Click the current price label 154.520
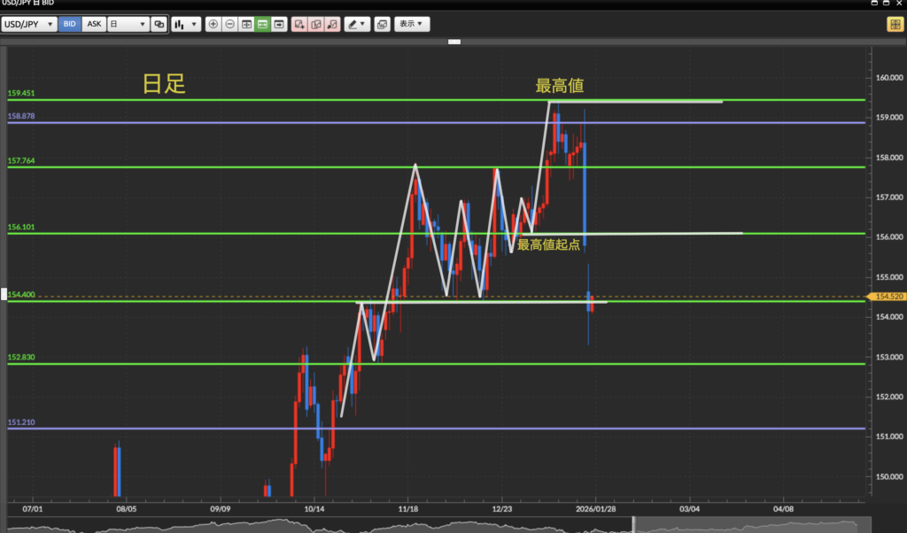 point(887,297)
